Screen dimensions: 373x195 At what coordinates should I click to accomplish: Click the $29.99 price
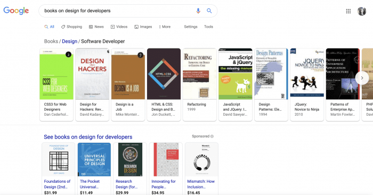122,193
